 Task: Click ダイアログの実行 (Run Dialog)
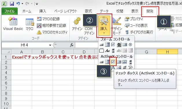(x=139, y=32)
